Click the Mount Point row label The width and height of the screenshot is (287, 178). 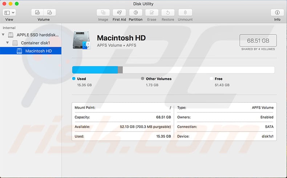[x=85, y=108]
